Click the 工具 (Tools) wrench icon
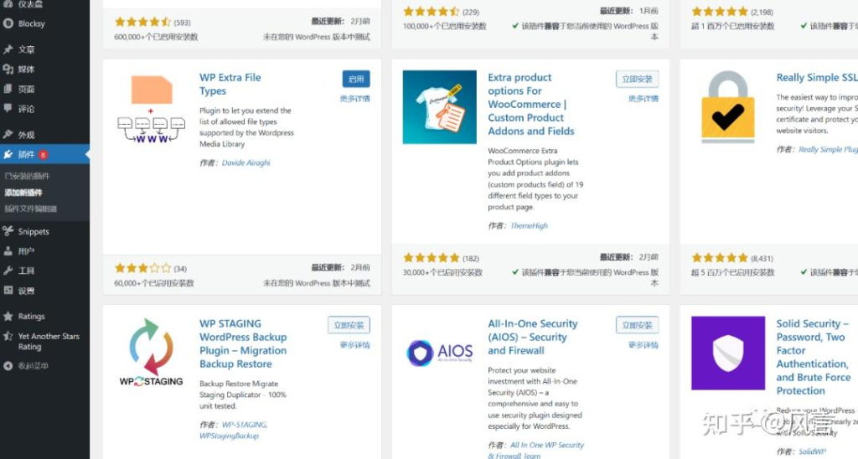 [x=8, y=271]
